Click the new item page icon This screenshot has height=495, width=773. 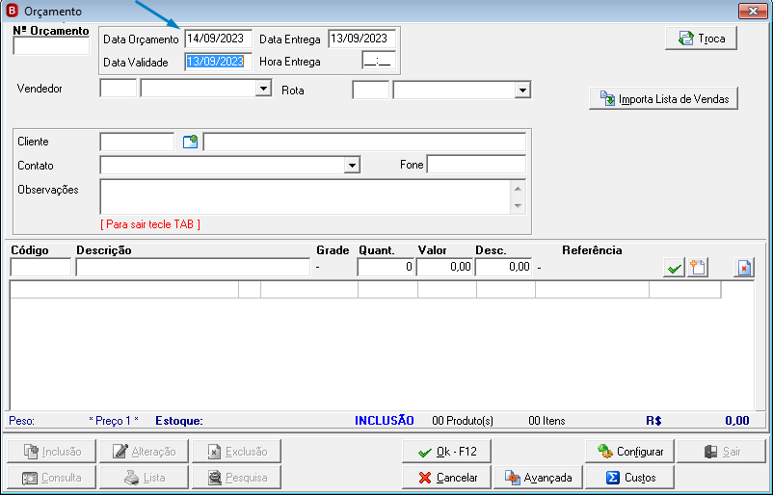point(698,268)
